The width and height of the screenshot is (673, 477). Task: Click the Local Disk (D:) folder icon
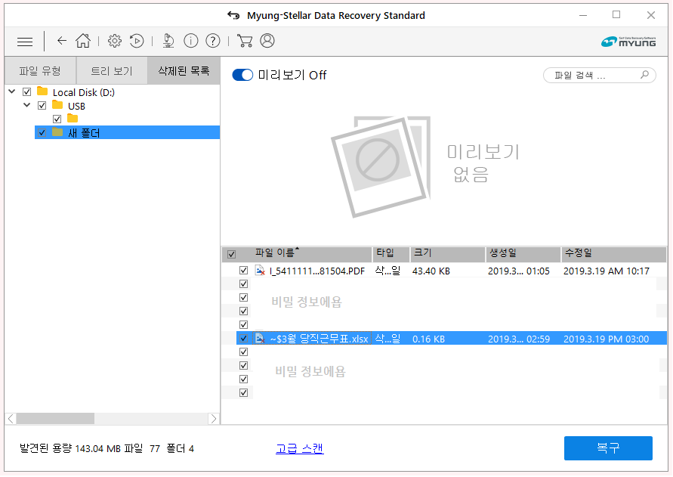tap(42, 91)
